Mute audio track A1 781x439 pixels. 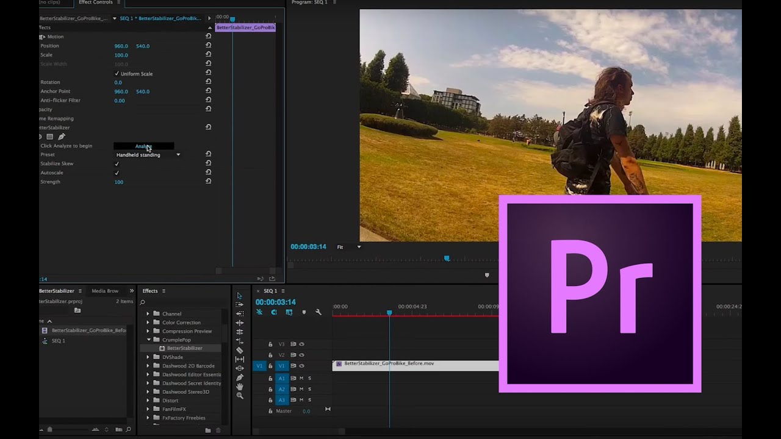301,378
